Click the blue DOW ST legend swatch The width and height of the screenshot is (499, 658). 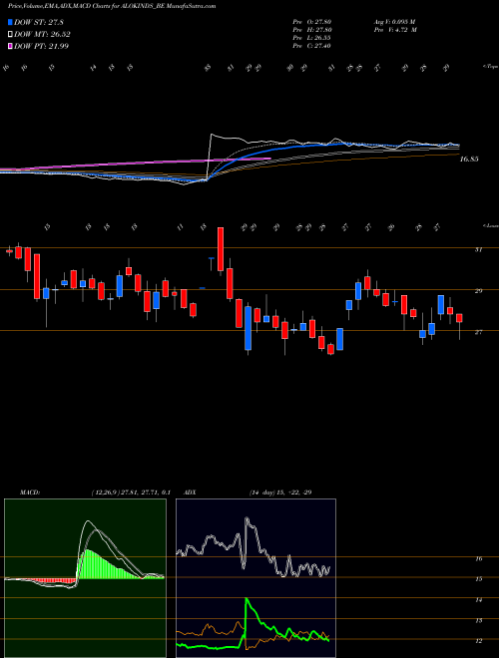(x=11, y=22)
